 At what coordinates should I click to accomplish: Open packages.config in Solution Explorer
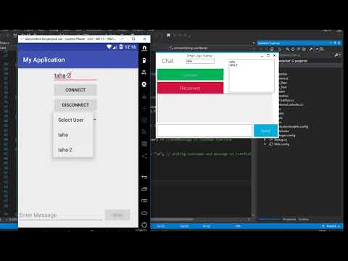(x=287, y=136)
